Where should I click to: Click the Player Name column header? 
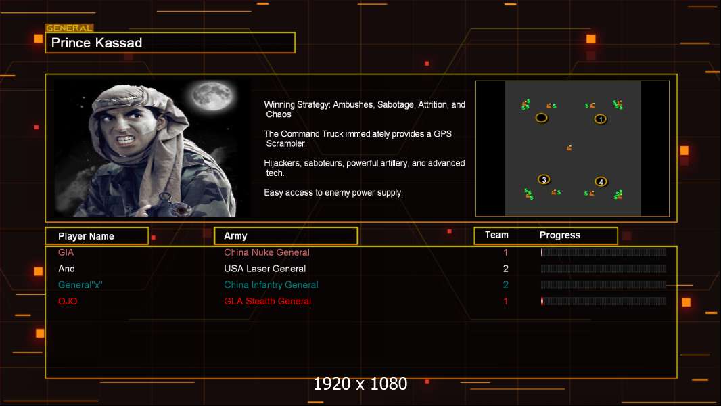[97, 236]
